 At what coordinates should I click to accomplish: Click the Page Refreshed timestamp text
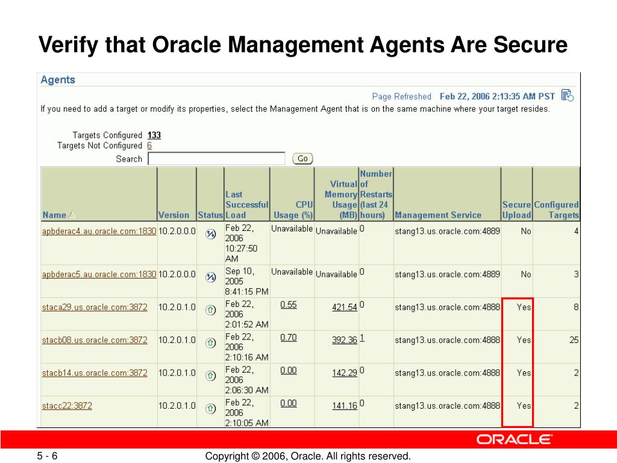(x=497, y=96)
